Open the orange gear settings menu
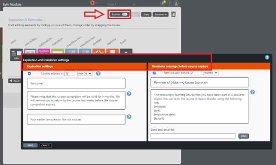This screenshot has width=276, height=165. click(x=92, y=3)
